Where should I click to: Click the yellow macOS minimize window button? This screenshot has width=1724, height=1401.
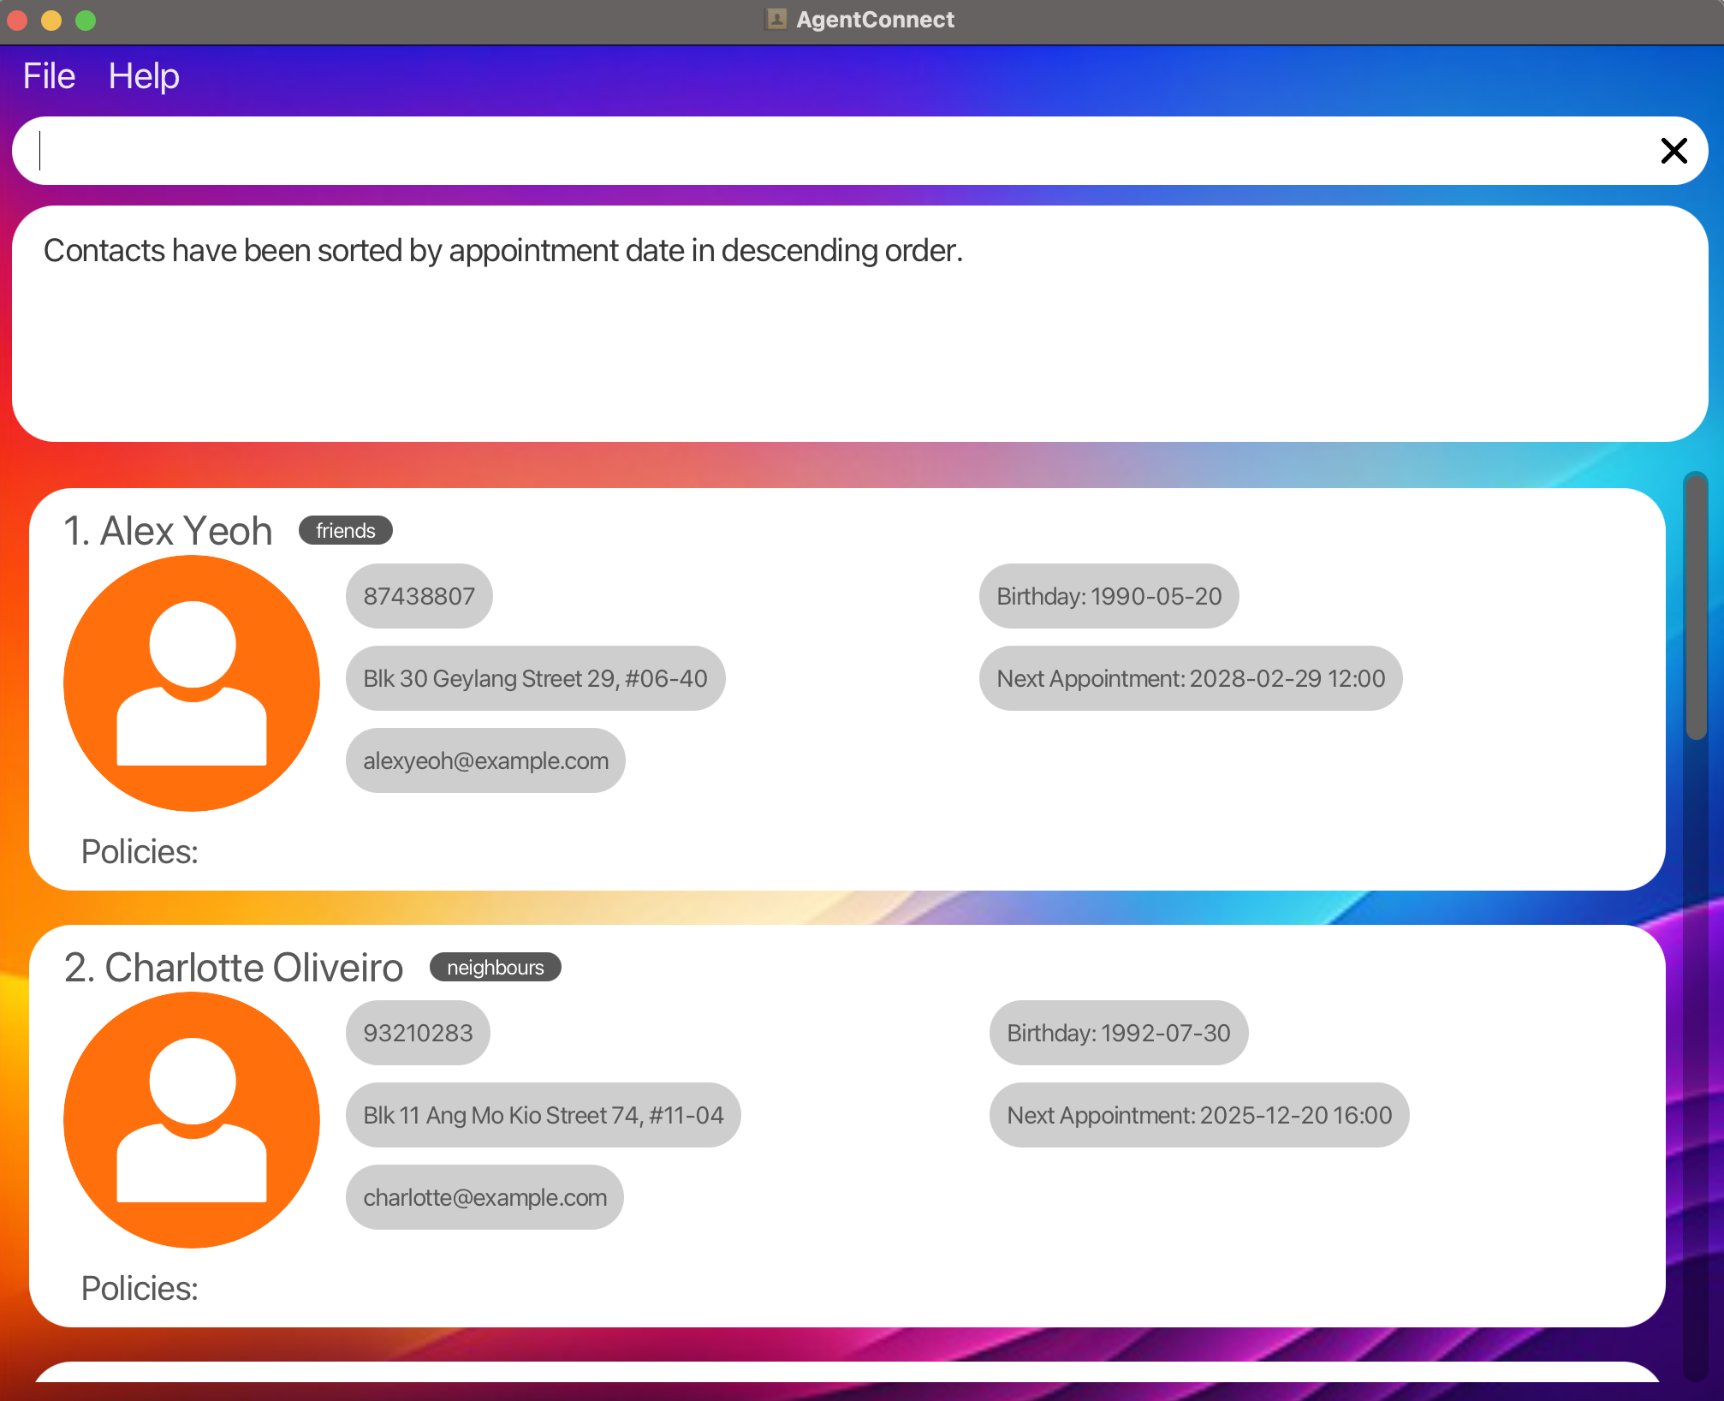click(x=51, y=20)
